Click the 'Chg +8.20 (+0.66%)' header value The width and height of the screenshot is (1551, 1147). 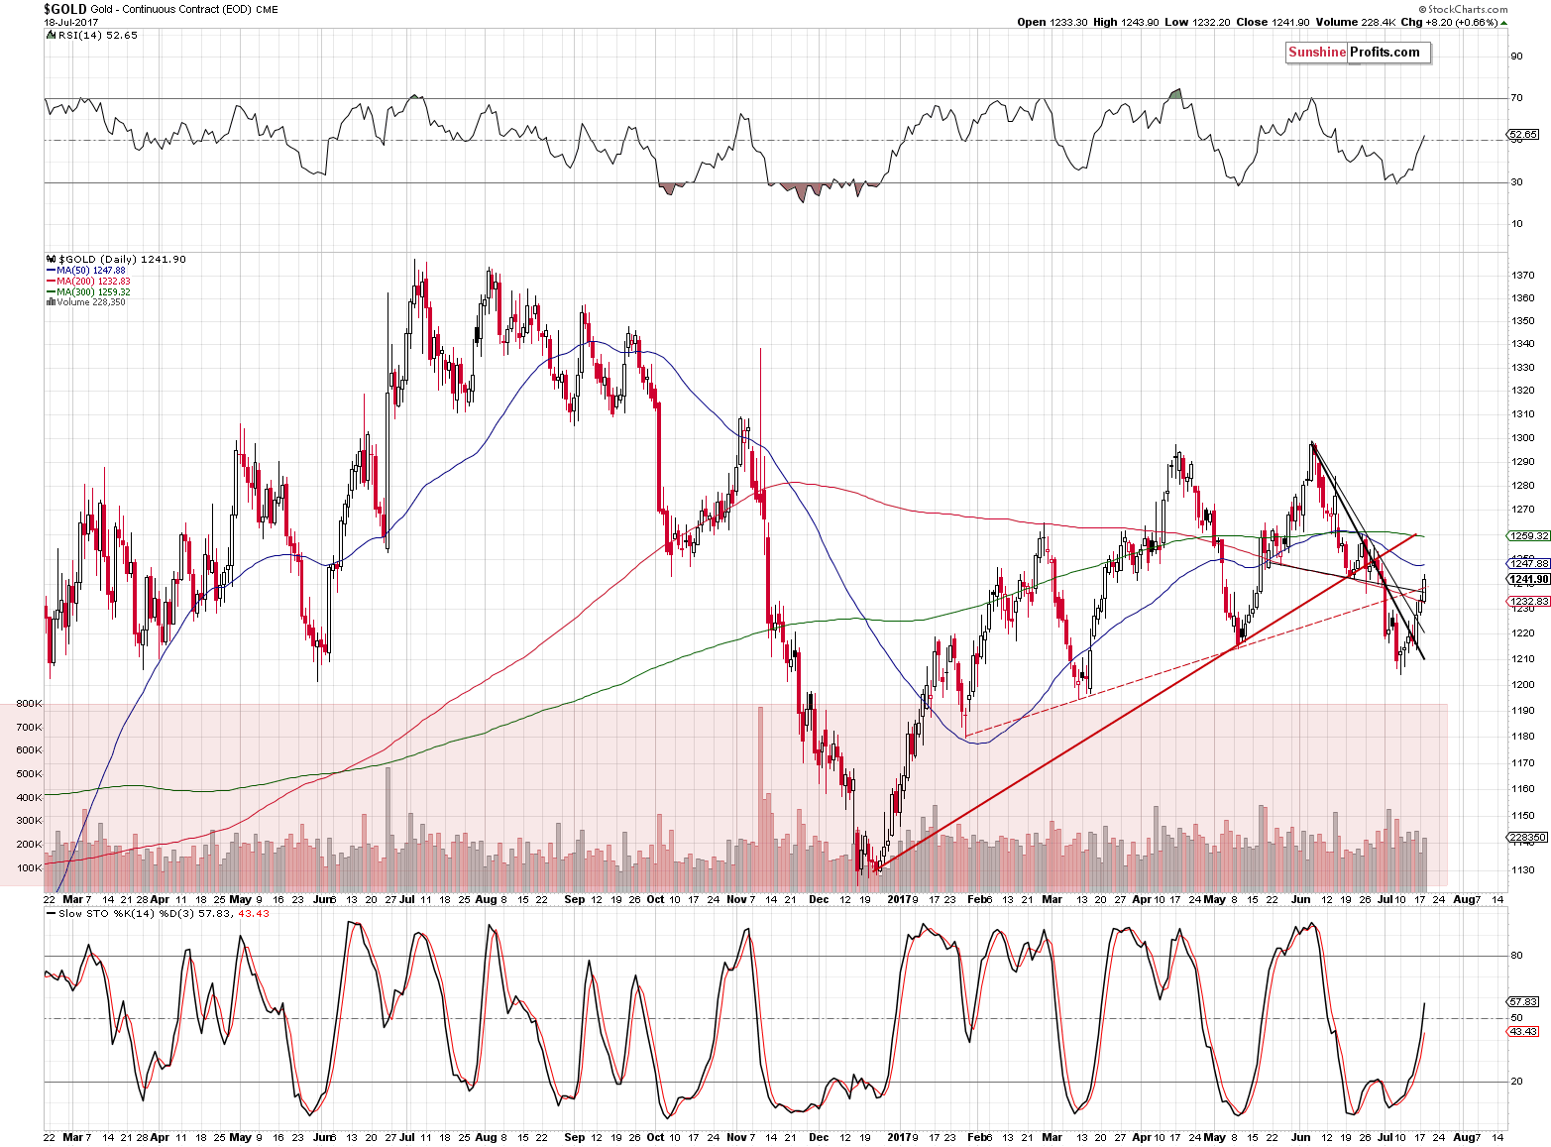(1449, 22)
